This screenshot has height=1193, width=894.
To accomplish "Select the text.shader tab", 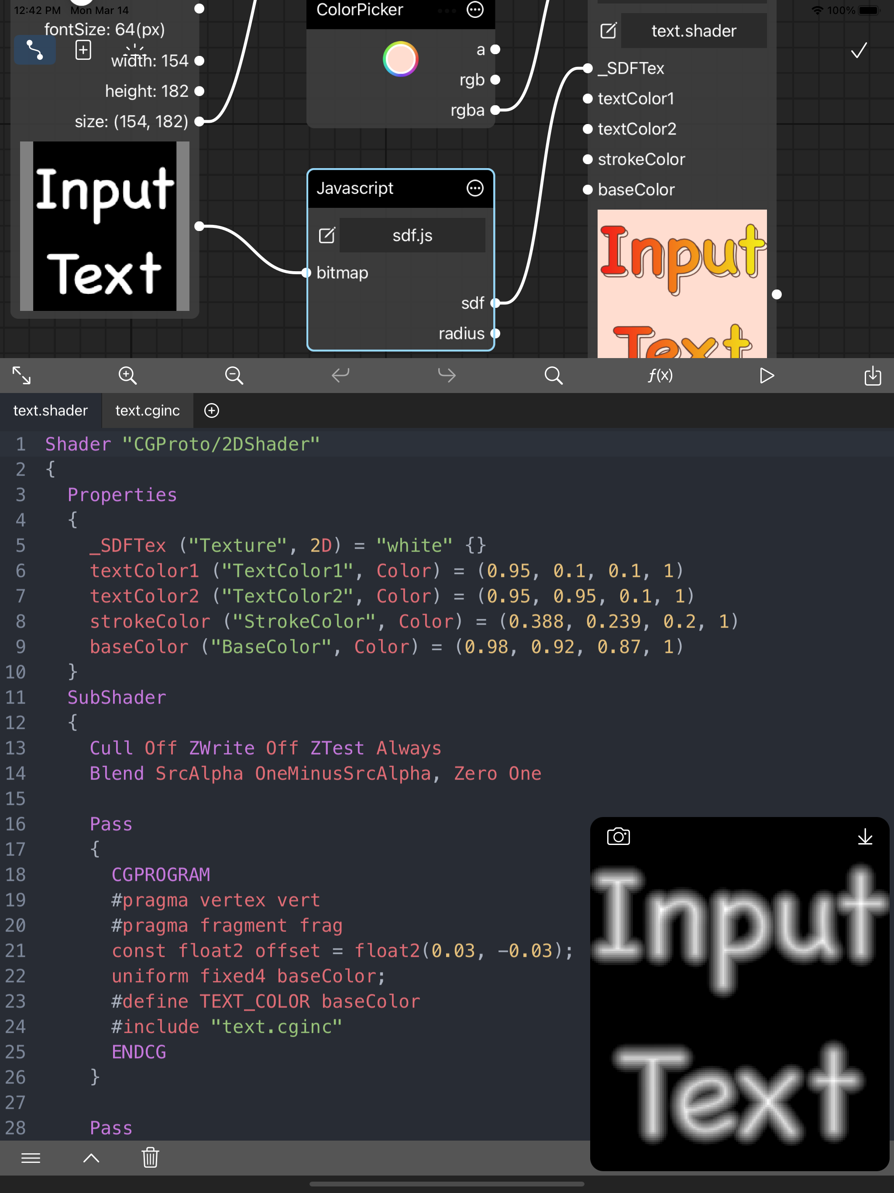I will (x=50, y=410).
